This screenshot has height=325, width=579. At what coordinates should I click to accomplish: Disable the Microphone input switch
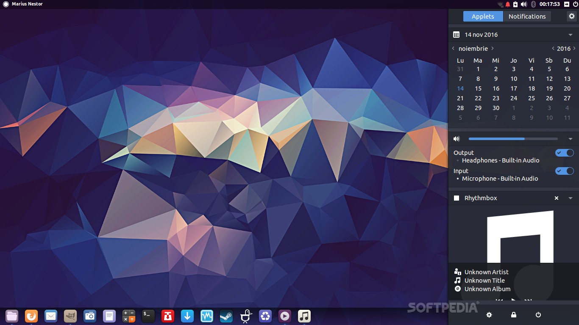(565, 171)
